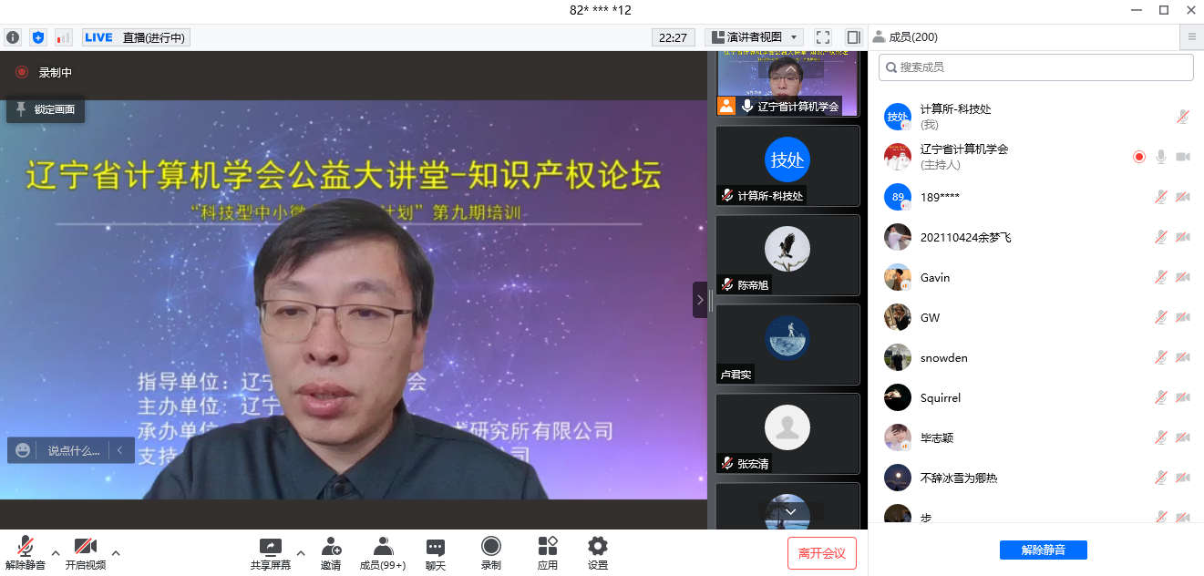The height and width of the screenshot is (576, 1204).
Task: Turn on the video camera
Action: tap(86, 552)
